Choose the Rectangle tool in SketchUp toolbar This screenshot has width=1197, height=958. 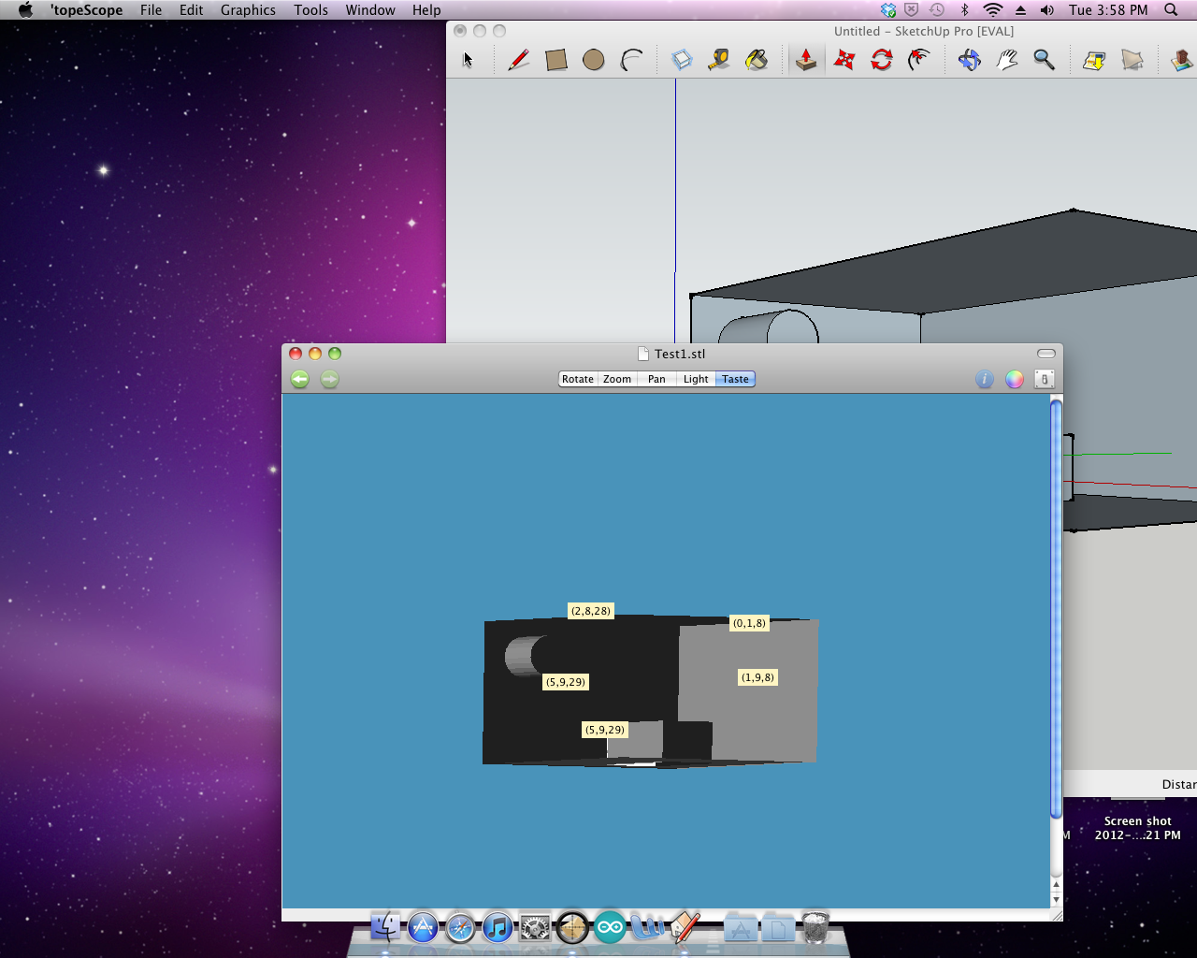coord(556,59)
